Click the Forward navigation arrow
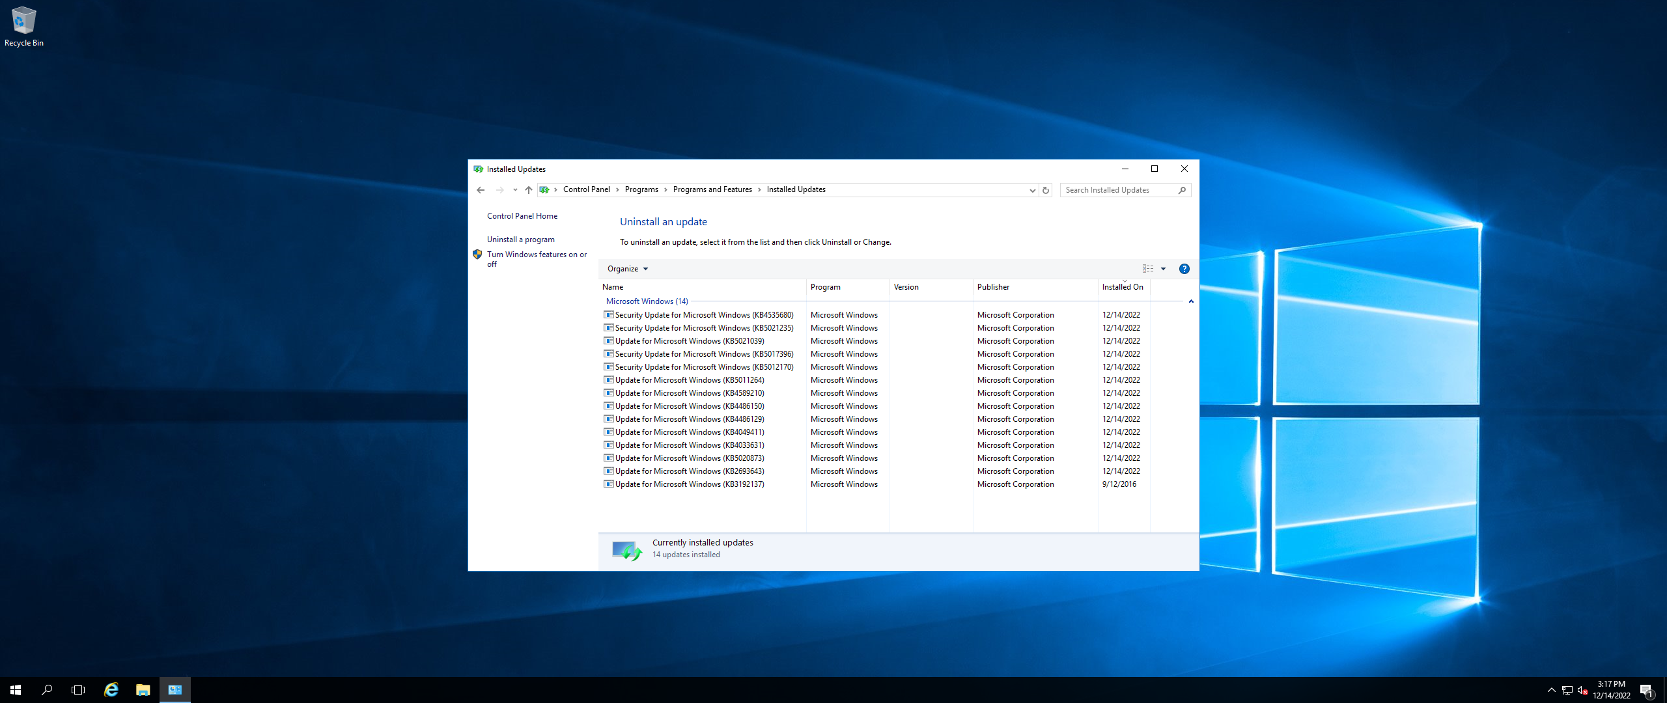The image size is (1667, 703). click(x=499, y=190)
